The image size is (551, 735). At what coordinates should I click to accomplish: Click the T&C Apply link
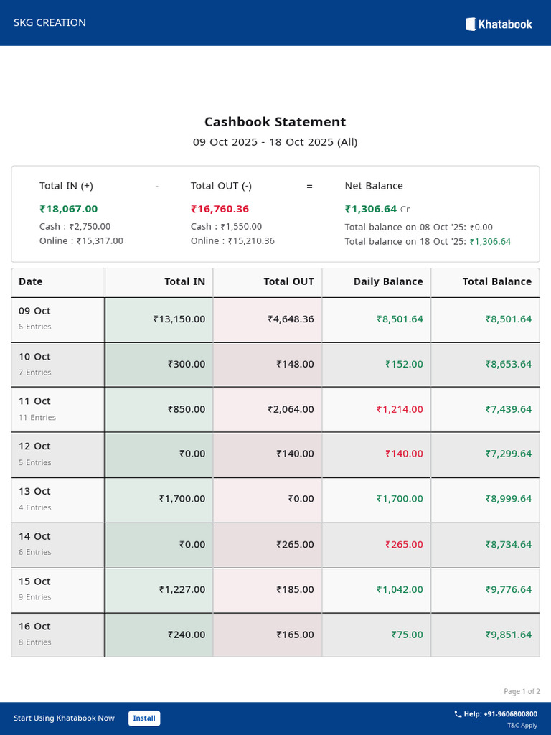(522, 725)
